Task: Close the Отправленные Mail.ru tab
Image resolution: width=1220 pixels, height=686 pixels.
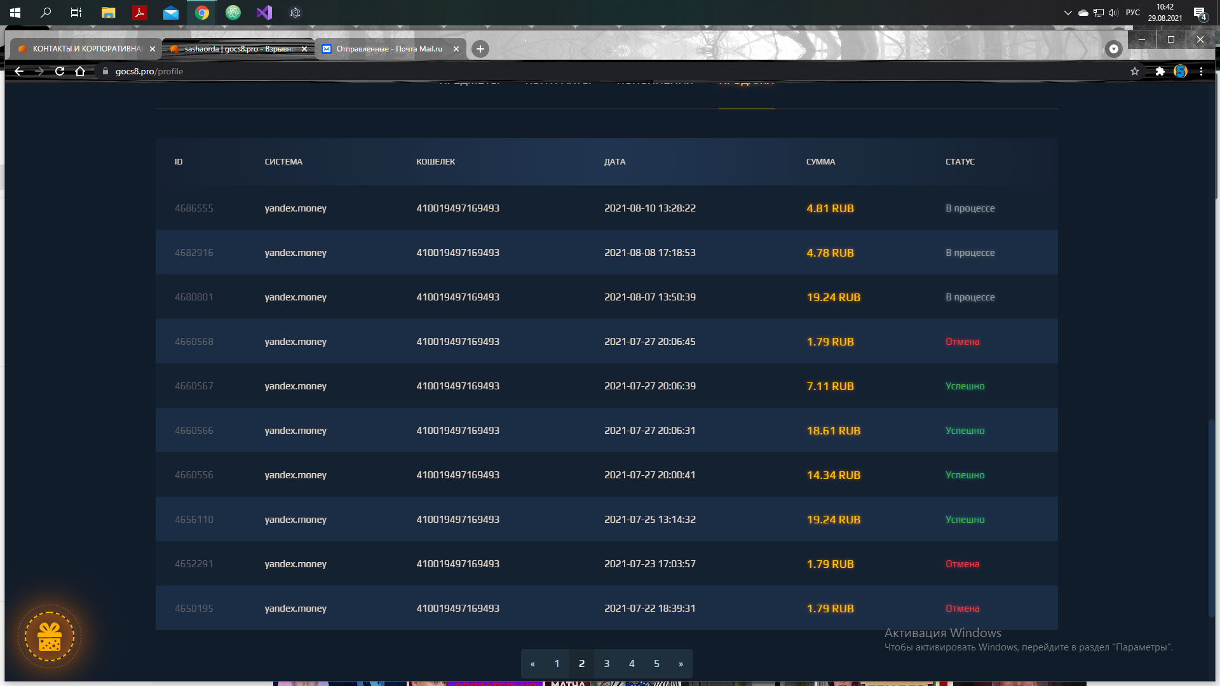Action: pos(456,49)
